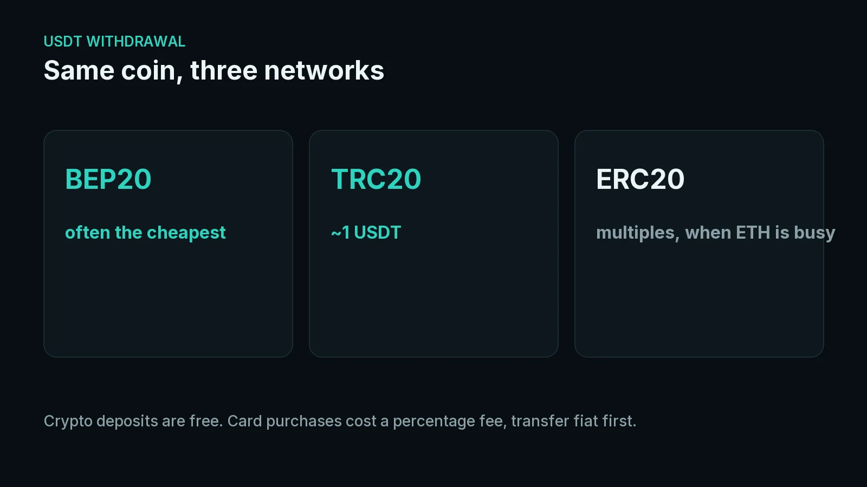Click the 'Same coin, three networks' title
The width and height of the screenshot is (867, 487).
(214, 71)
